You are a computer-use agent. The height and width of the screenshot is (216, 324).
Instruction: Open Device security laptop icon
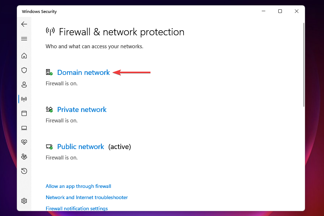[x=24, y=128]
